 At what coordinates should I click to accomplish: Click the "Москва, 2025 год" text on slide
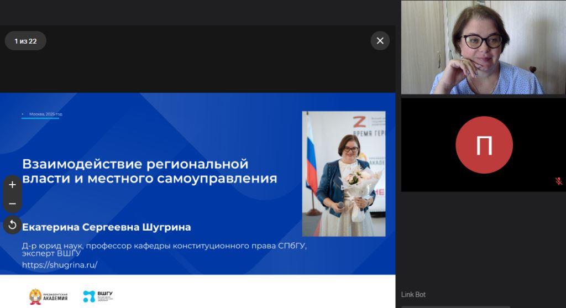point(45,114)
